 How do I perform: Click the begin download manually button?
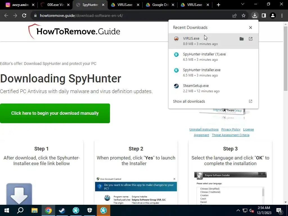click(55, 113)
